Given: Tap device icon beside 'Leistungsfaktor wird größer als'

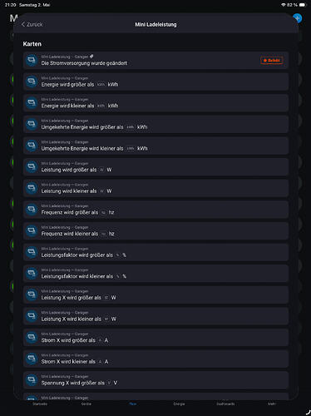Looking at the screenshot, I should coord(32,252).
